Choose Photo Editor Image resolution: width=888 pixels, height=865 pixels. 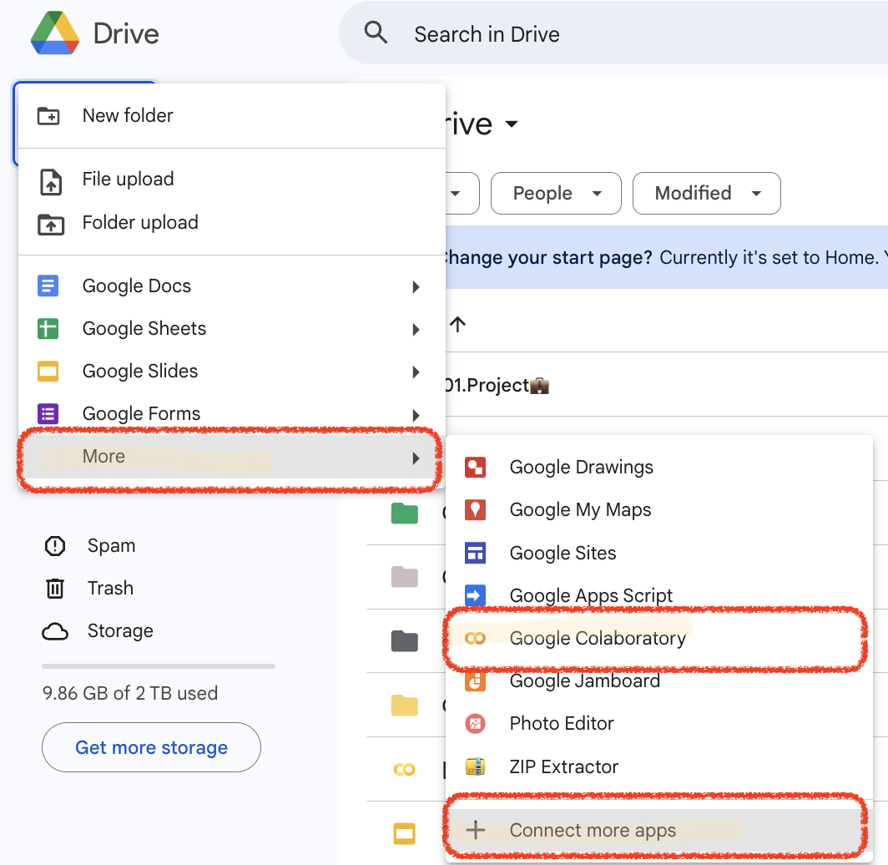point(659,723)
